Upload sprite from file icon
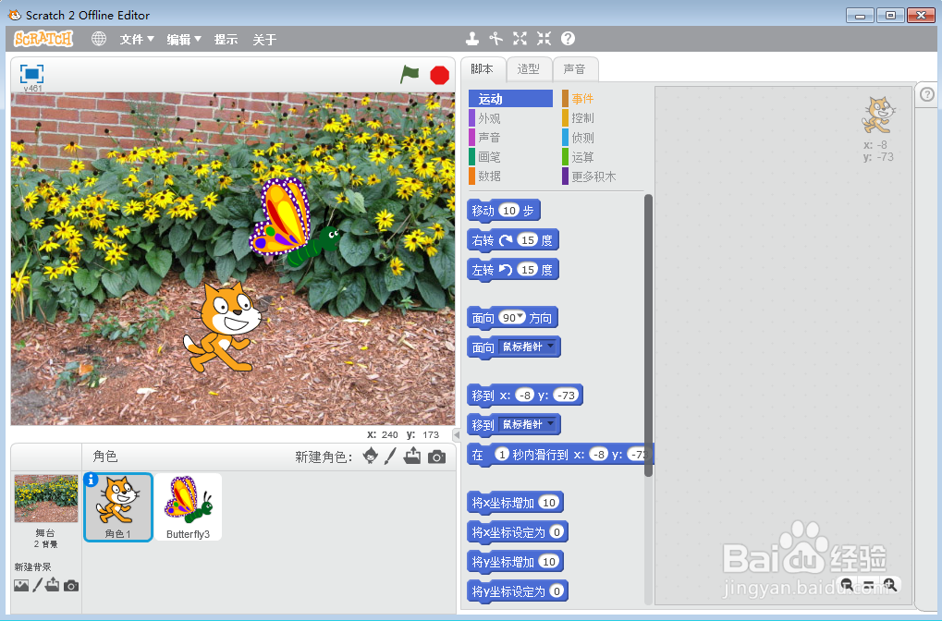This screenshot has width=942, height=621. (x=412, y=457)
